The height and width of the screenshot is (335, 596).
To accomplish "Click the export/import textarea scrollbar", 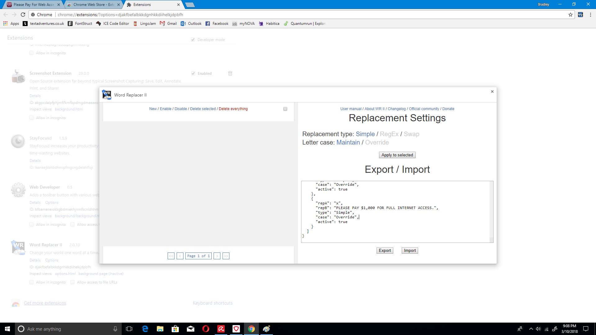I will (x=491, y=211).
